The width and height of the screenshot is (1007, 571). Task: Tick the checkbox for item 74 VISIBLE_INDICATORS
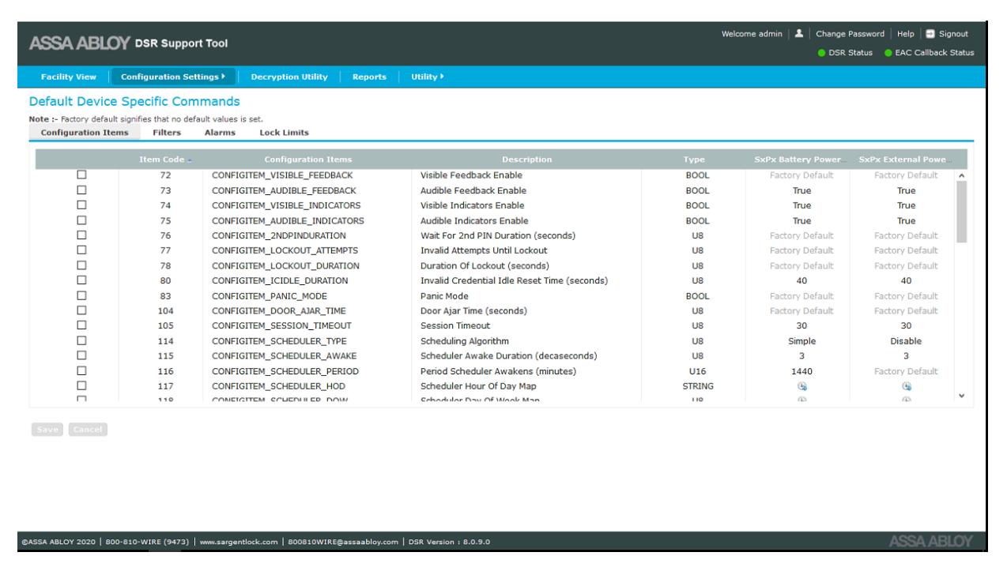(80, 205)
